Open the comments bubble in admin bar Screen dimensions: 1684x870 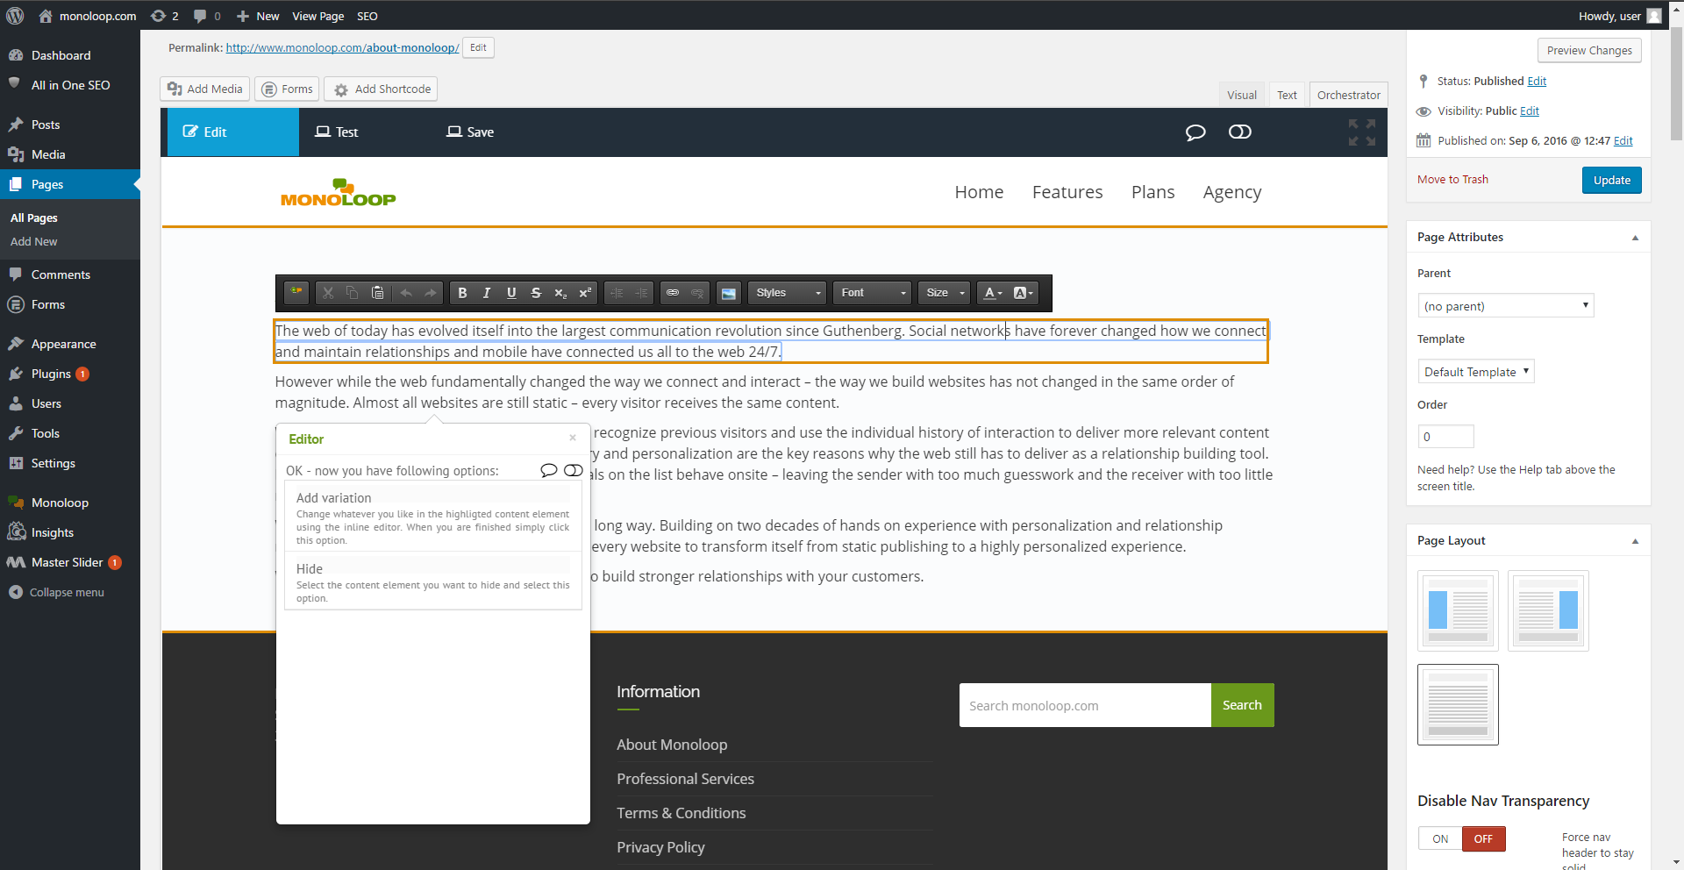207,16
